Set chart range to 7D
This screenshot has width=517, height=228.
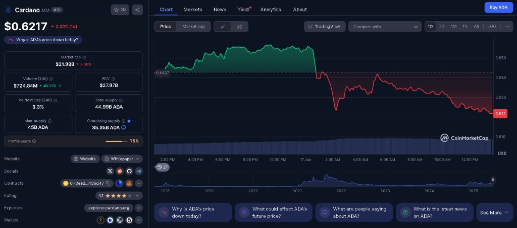[x=442, y=26]
